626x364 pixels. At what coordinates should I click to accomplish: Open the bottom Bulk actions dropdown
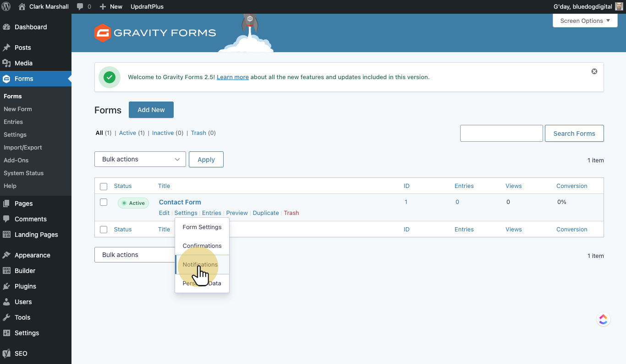[135, 255]
